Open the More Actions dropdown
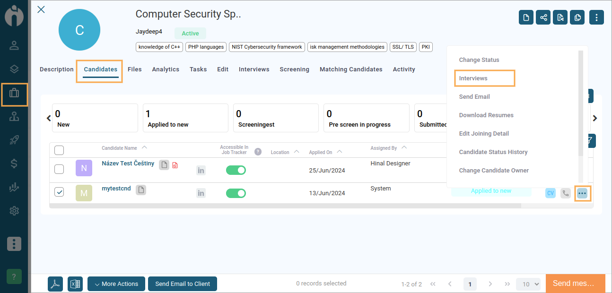Image resolution: width=612 pixels, height=293 pixels. (116, 284)
